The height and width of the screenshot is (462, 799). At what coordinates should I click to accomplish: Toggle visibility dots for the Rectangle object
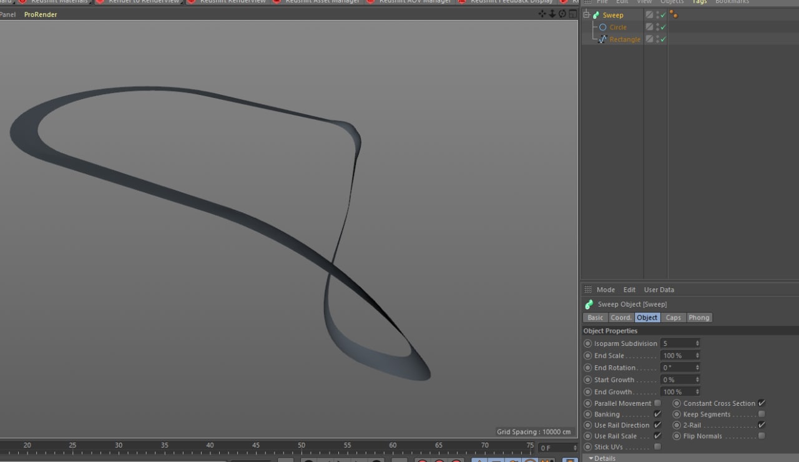click(x=657, y=39)
